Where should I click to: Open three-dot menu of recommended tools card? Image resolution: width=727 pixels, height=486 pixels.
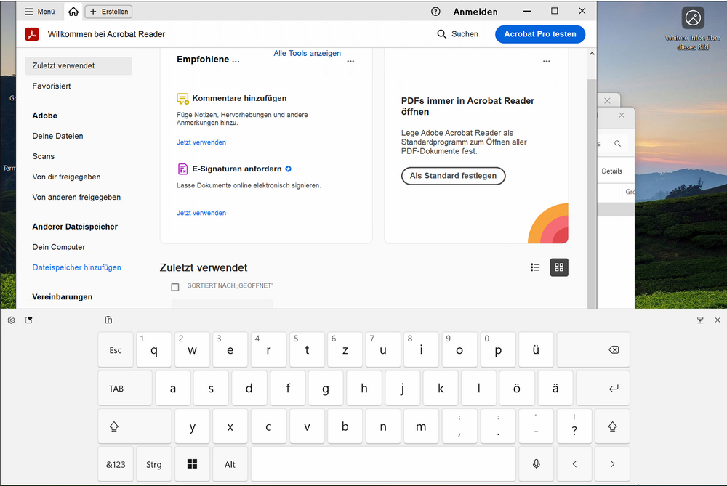tap(350, 62)
